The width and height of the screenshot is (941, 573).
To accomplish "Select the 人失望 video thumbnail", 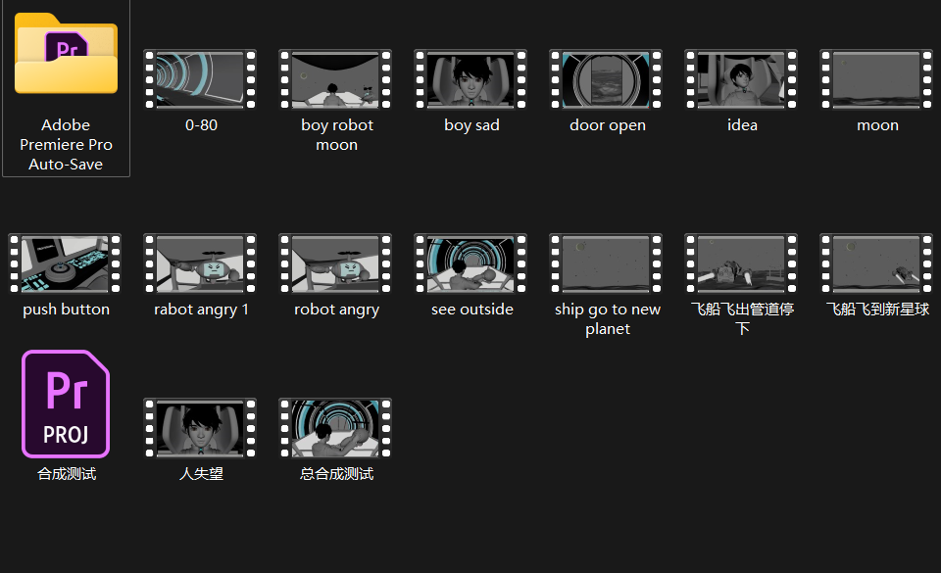I will pyautogui.click(x=200, y=428).
